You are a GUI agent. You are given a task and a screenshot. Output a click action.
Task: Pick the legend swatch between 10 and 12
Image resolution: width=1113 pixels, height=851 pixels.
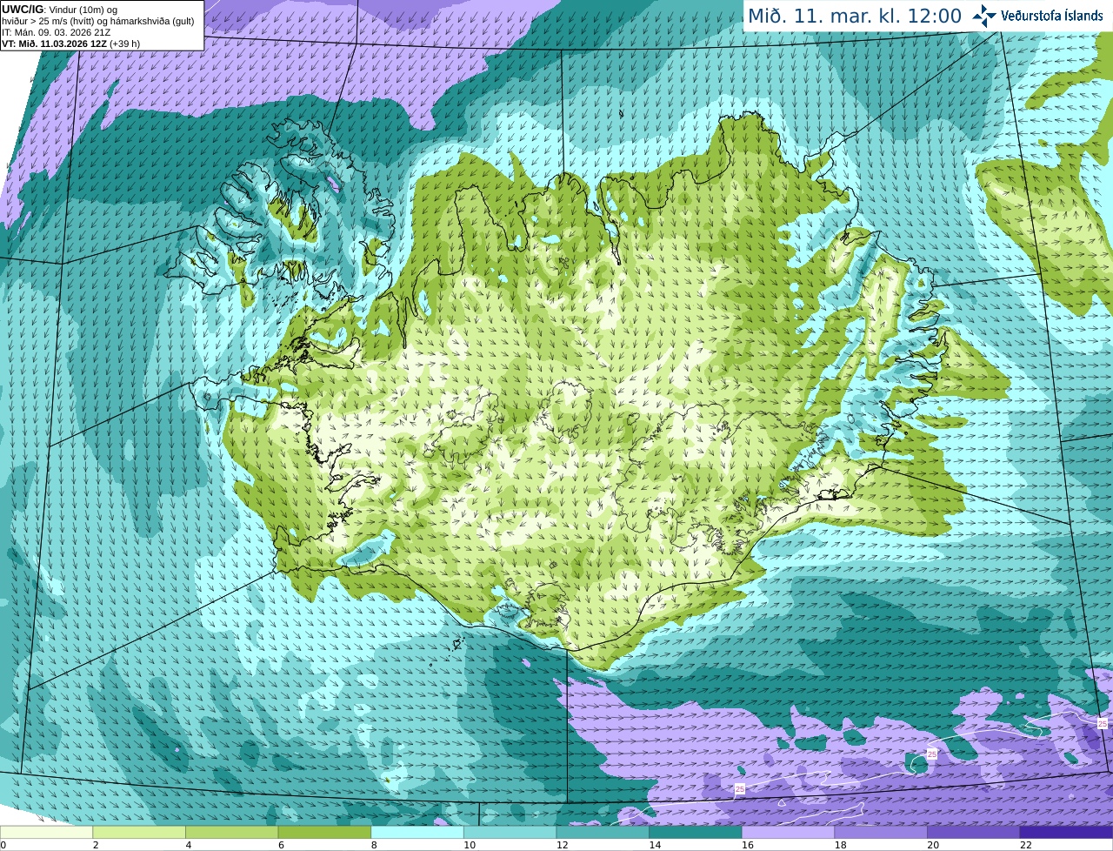coord(510,833)
